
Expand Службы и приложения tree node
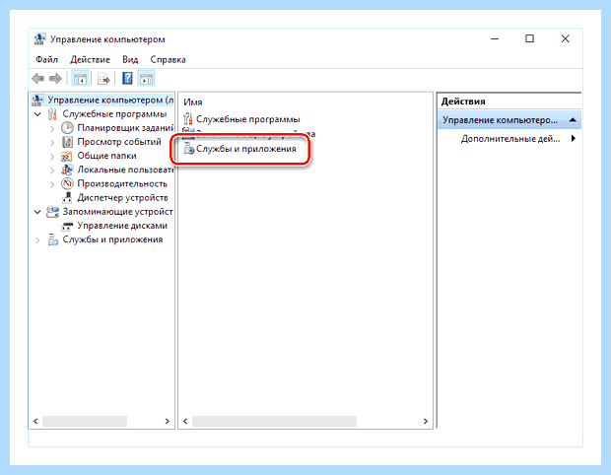pyautogui.click(x=37, y=240)
